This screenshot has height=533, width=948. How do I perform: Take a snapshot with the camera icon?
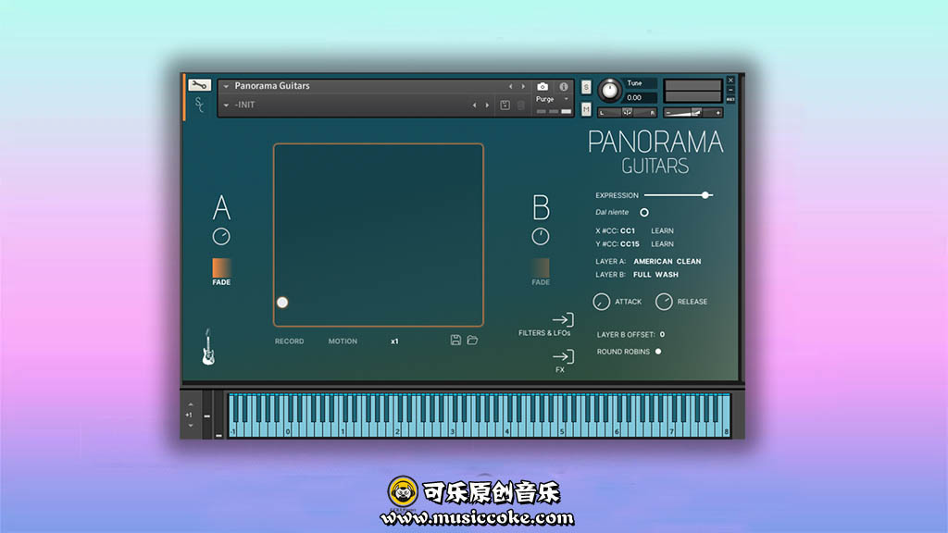[x=543, y=86]
